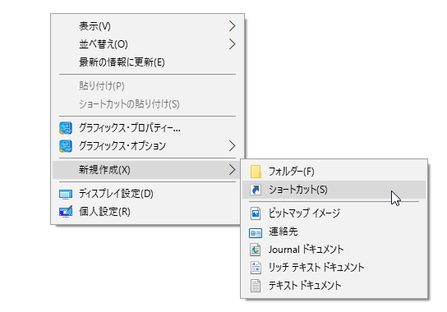Image resolution: width=447 pixels, height=312 pixels.
Task: Click the yellow folder icon in submenu
Action: (x=256, y=172)
